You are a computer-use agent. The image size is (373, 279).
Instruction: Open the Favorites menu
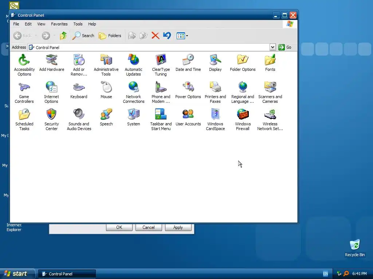pyautogui.click(x=59, y=24)
